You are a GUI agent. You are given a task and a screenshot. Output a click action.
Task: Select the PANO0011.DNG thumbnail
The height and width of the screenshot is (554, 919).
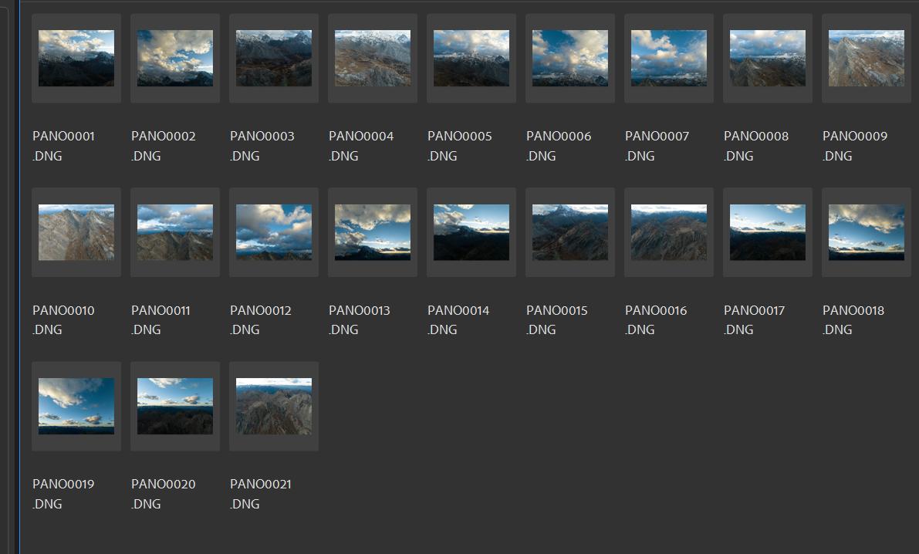tap(174, 232)
